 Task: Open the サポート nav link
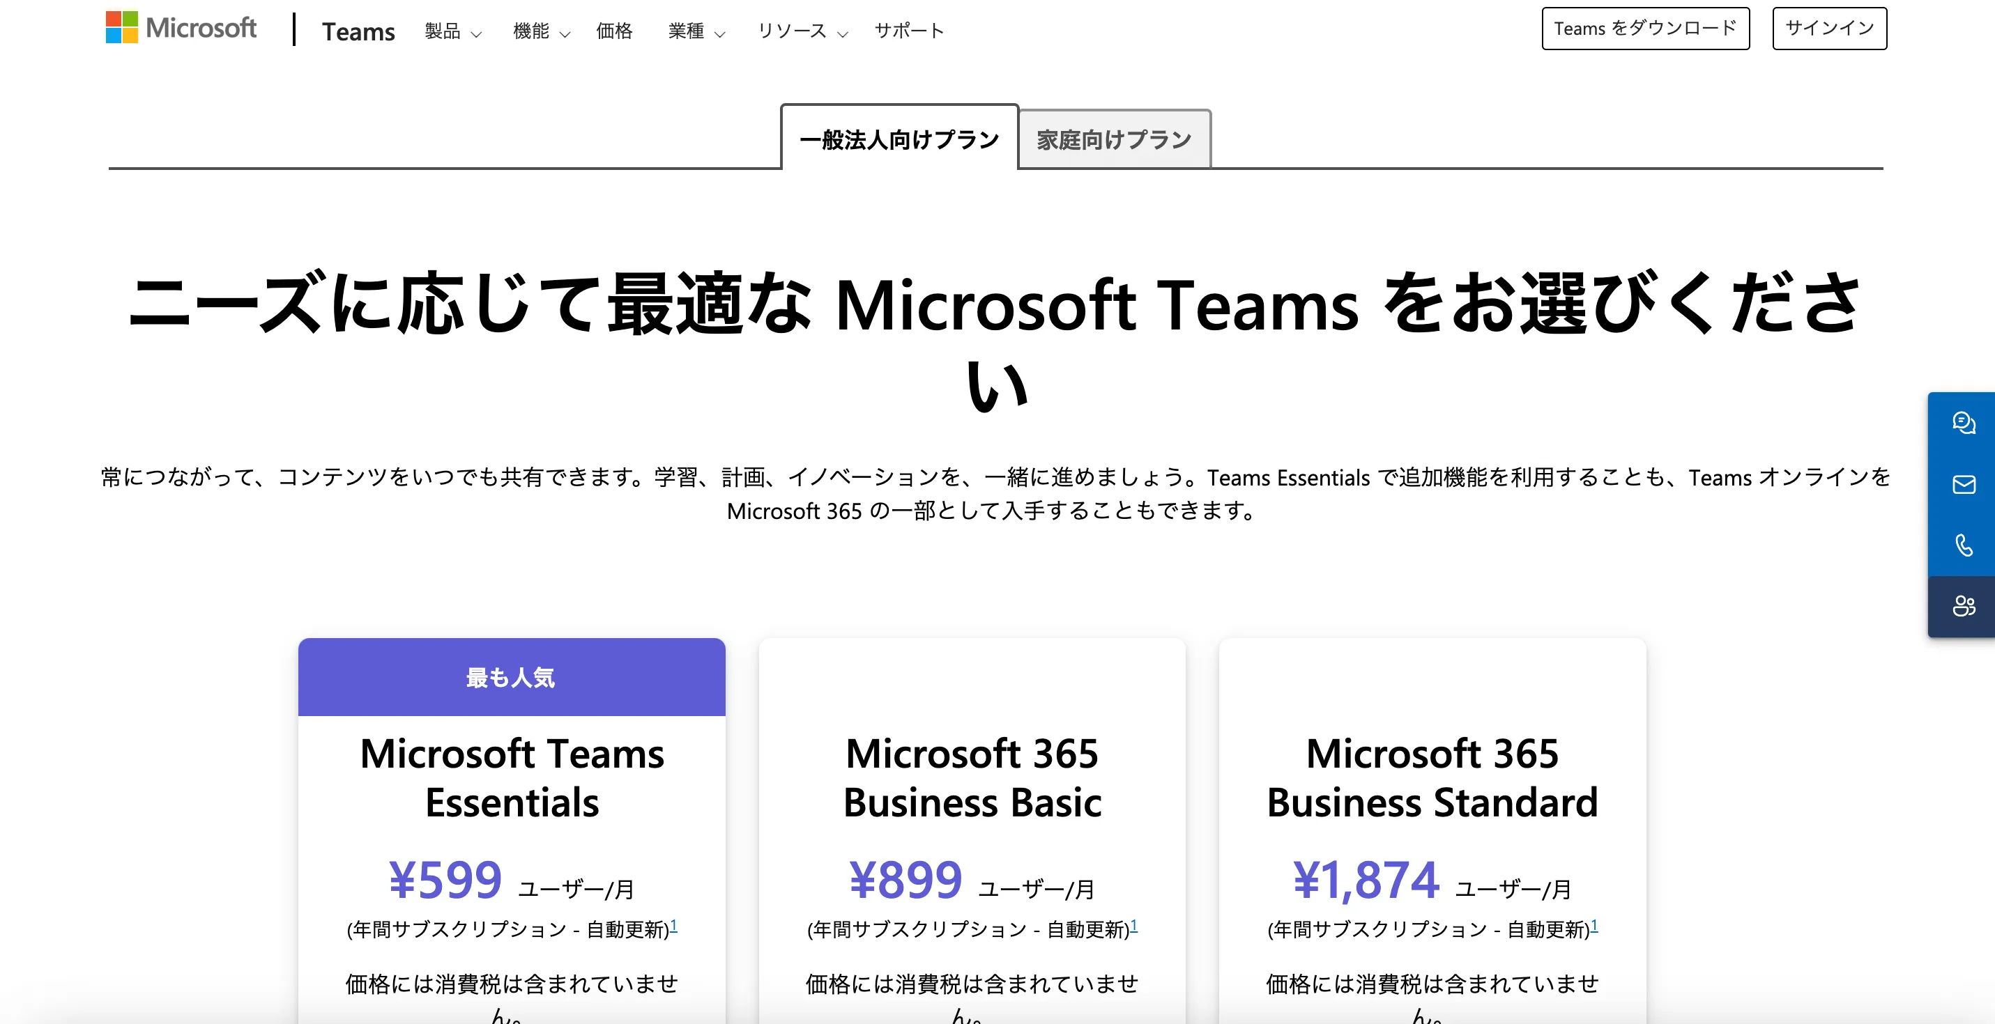coord(909,31)
